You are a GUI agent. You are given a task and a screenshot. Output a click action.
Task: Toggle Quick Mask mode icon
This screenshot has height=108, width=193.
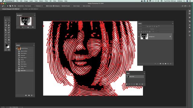point(6,50)
